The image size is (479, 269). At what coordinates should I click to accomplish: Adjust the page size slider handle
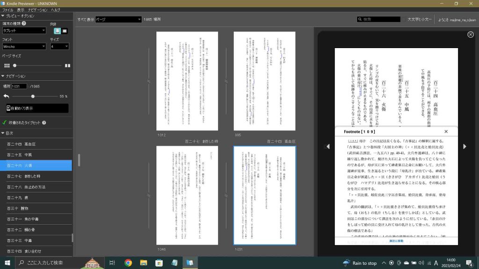15,65
